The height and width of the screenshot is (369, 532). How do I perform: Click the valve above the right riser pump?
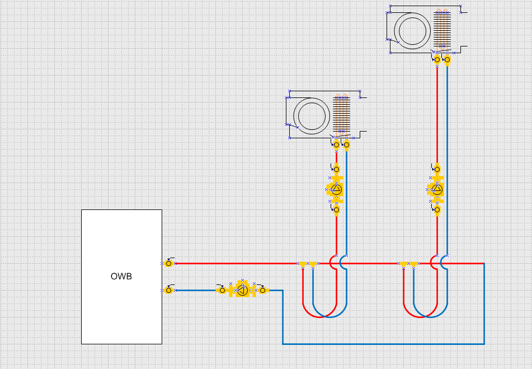[437, 169]
